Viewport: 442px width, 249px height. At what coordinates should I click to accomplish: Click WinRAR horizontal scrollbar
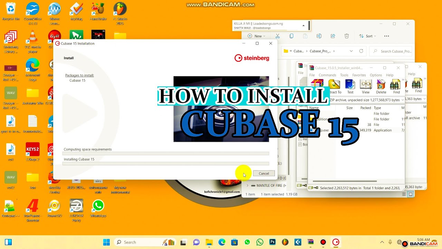tap(345, 181)
